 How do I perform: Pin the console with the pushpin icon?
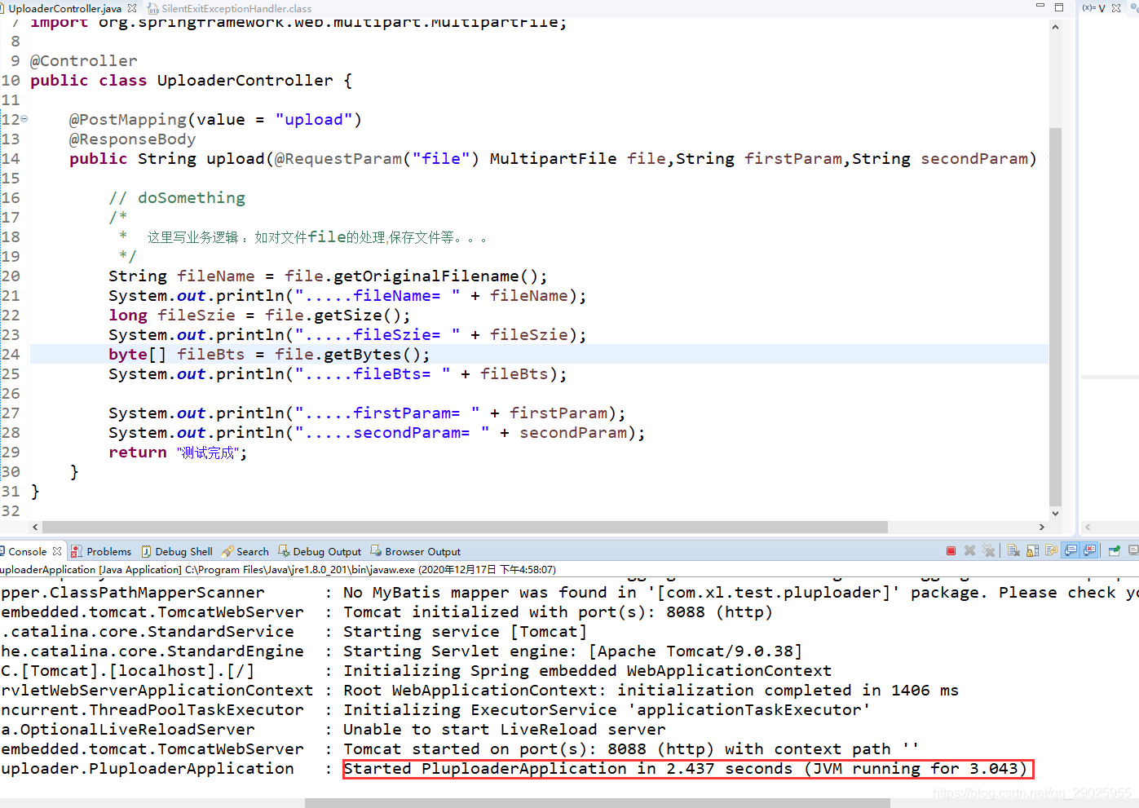(x=1114, y=551)
